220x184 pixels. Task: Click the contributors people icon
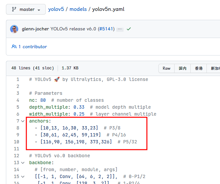pyautogui.click(x=14, y=47)
